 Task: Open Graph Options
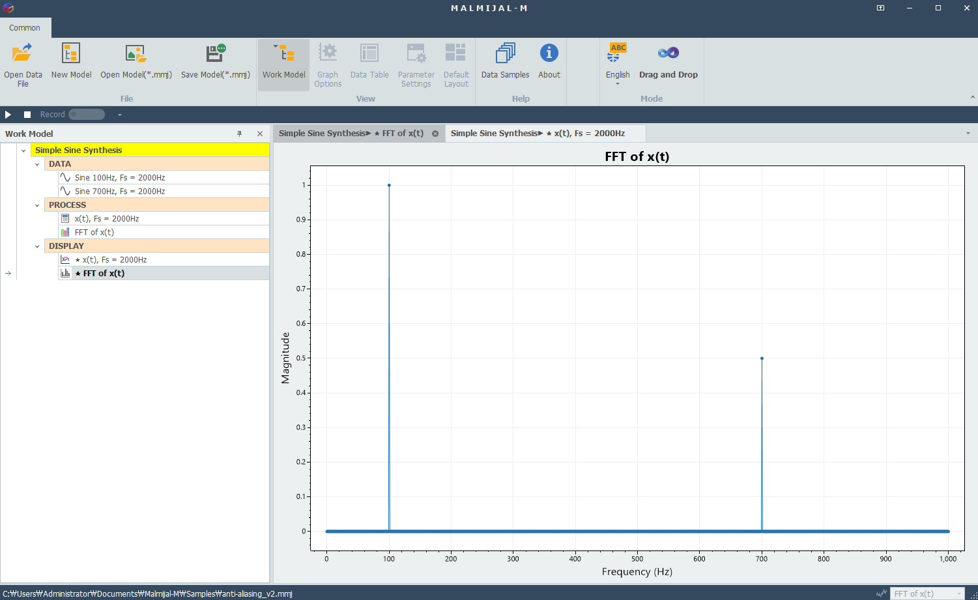coord(328,64)
